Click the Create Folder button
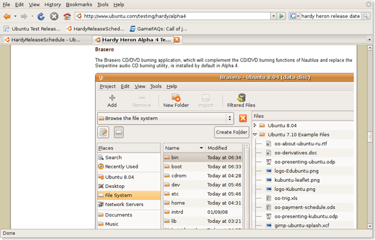The width and height of the screenshot is (375, 240). click(x=232, y=132)
